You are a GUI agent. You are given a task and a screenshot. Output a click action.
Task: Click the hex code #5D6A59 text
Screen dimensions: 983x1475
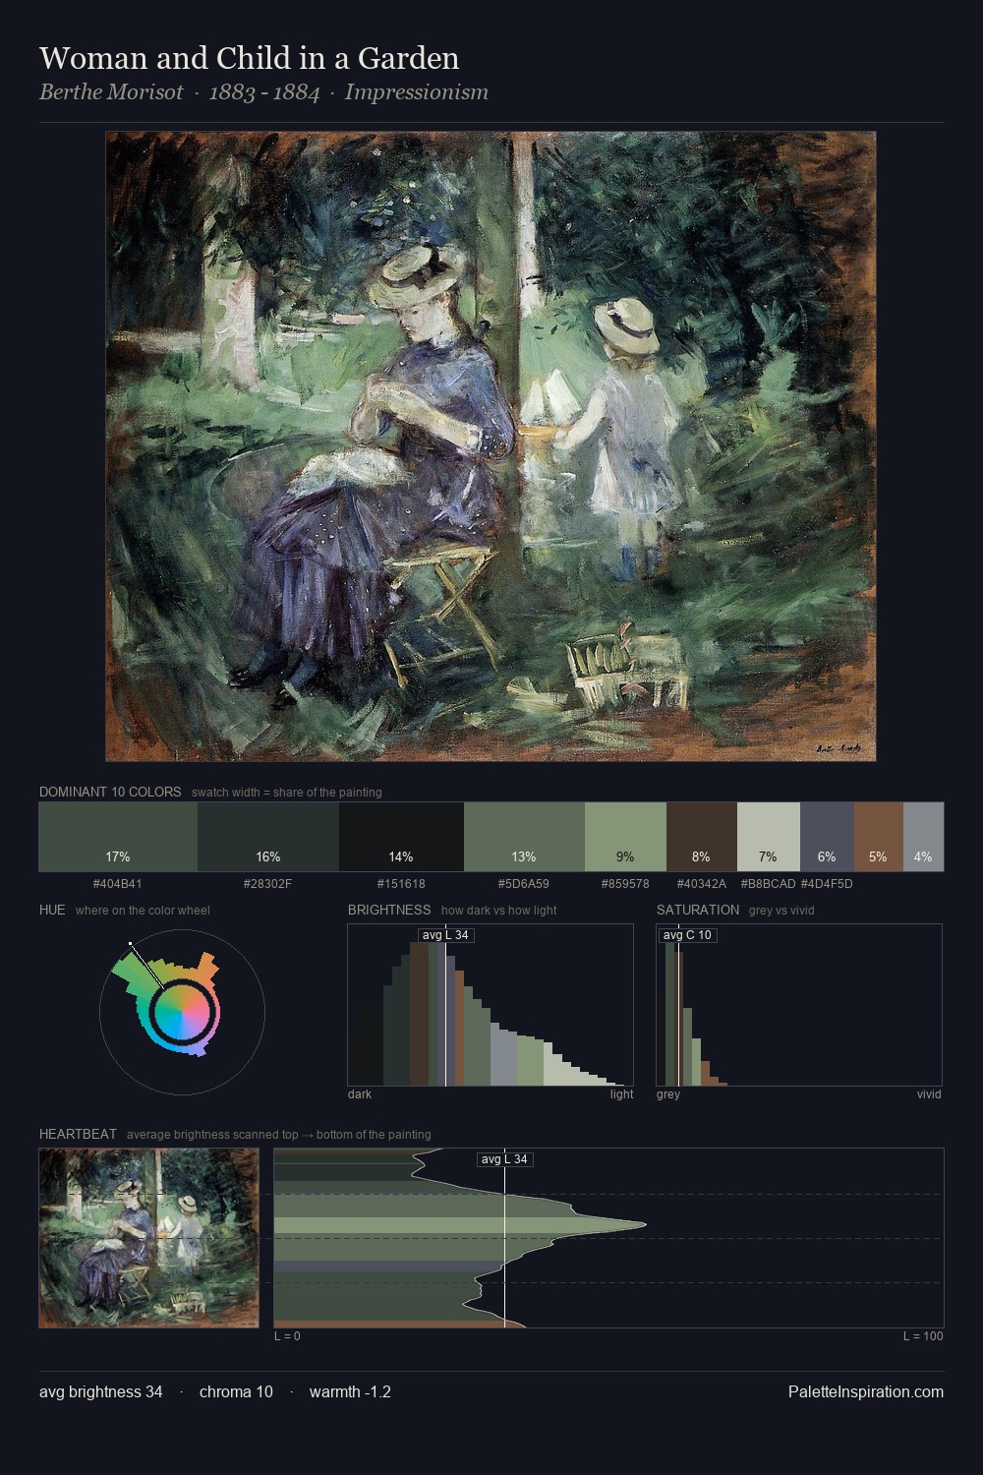click(x=524, y=884)
